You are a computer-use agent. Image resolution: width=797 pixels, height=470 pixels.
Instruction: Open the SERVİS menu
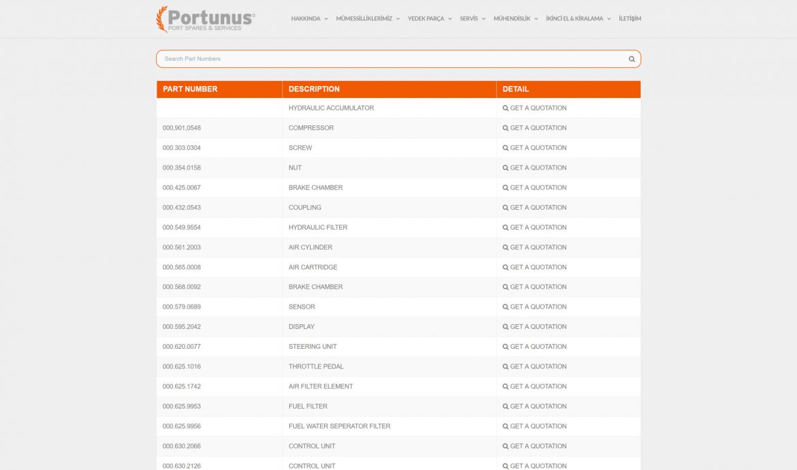(472, 19)
